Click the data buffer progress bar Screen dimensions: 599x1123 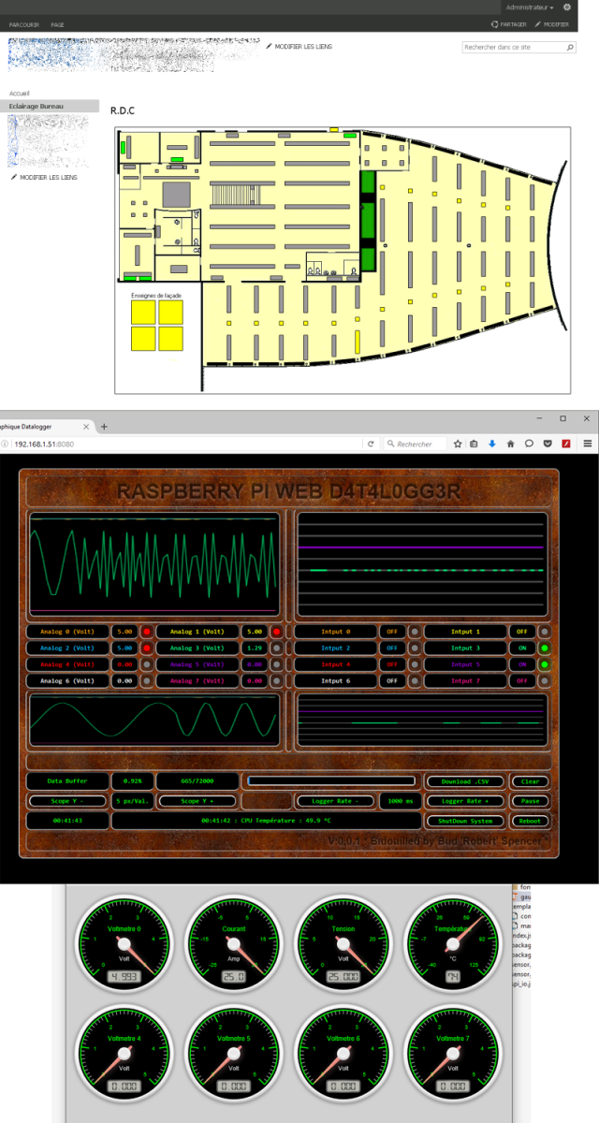(x=330, y=780)
